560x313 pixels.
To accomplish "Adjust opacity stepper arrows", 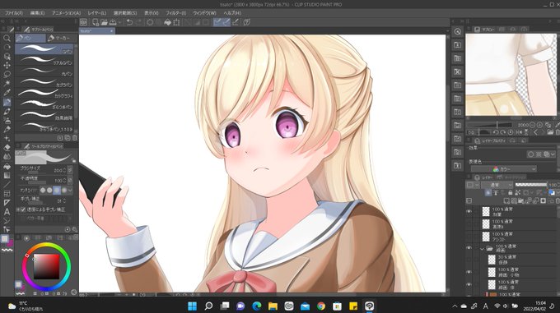I will [x=64, y=181].
